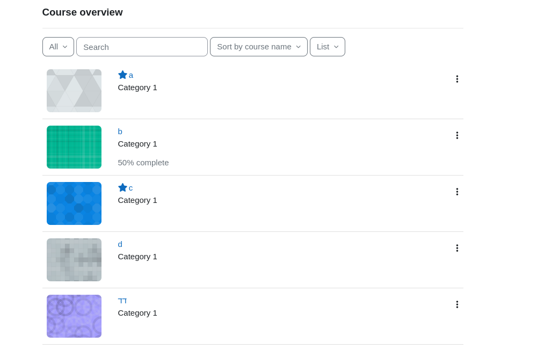This screenshot has width=552, height=357.
Task: Open the All filter dropdown
Action: (x=58, y=47)
